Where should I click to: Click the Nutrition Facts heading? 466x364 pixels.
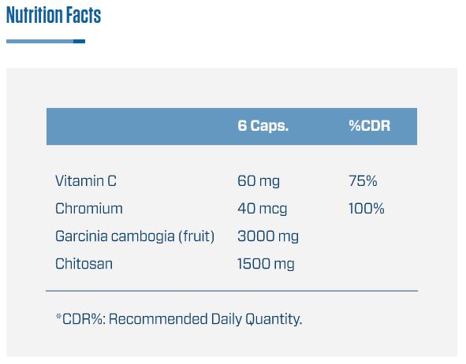[x=54, y=15]
